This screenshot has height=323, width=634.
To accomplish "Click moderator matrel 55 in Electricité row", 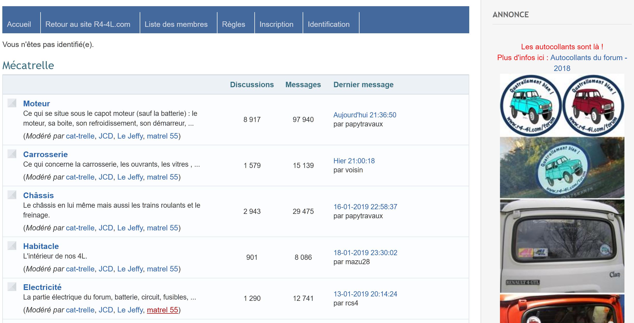I will [162, 310].
